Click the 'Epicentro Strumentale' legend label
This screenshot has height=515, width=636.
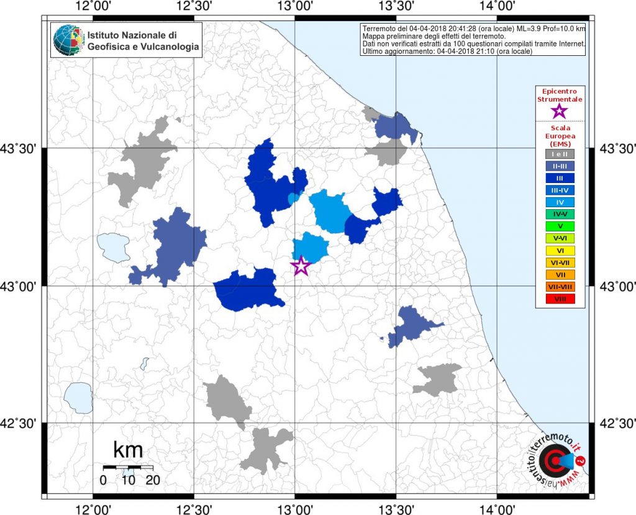pos(560,95)
